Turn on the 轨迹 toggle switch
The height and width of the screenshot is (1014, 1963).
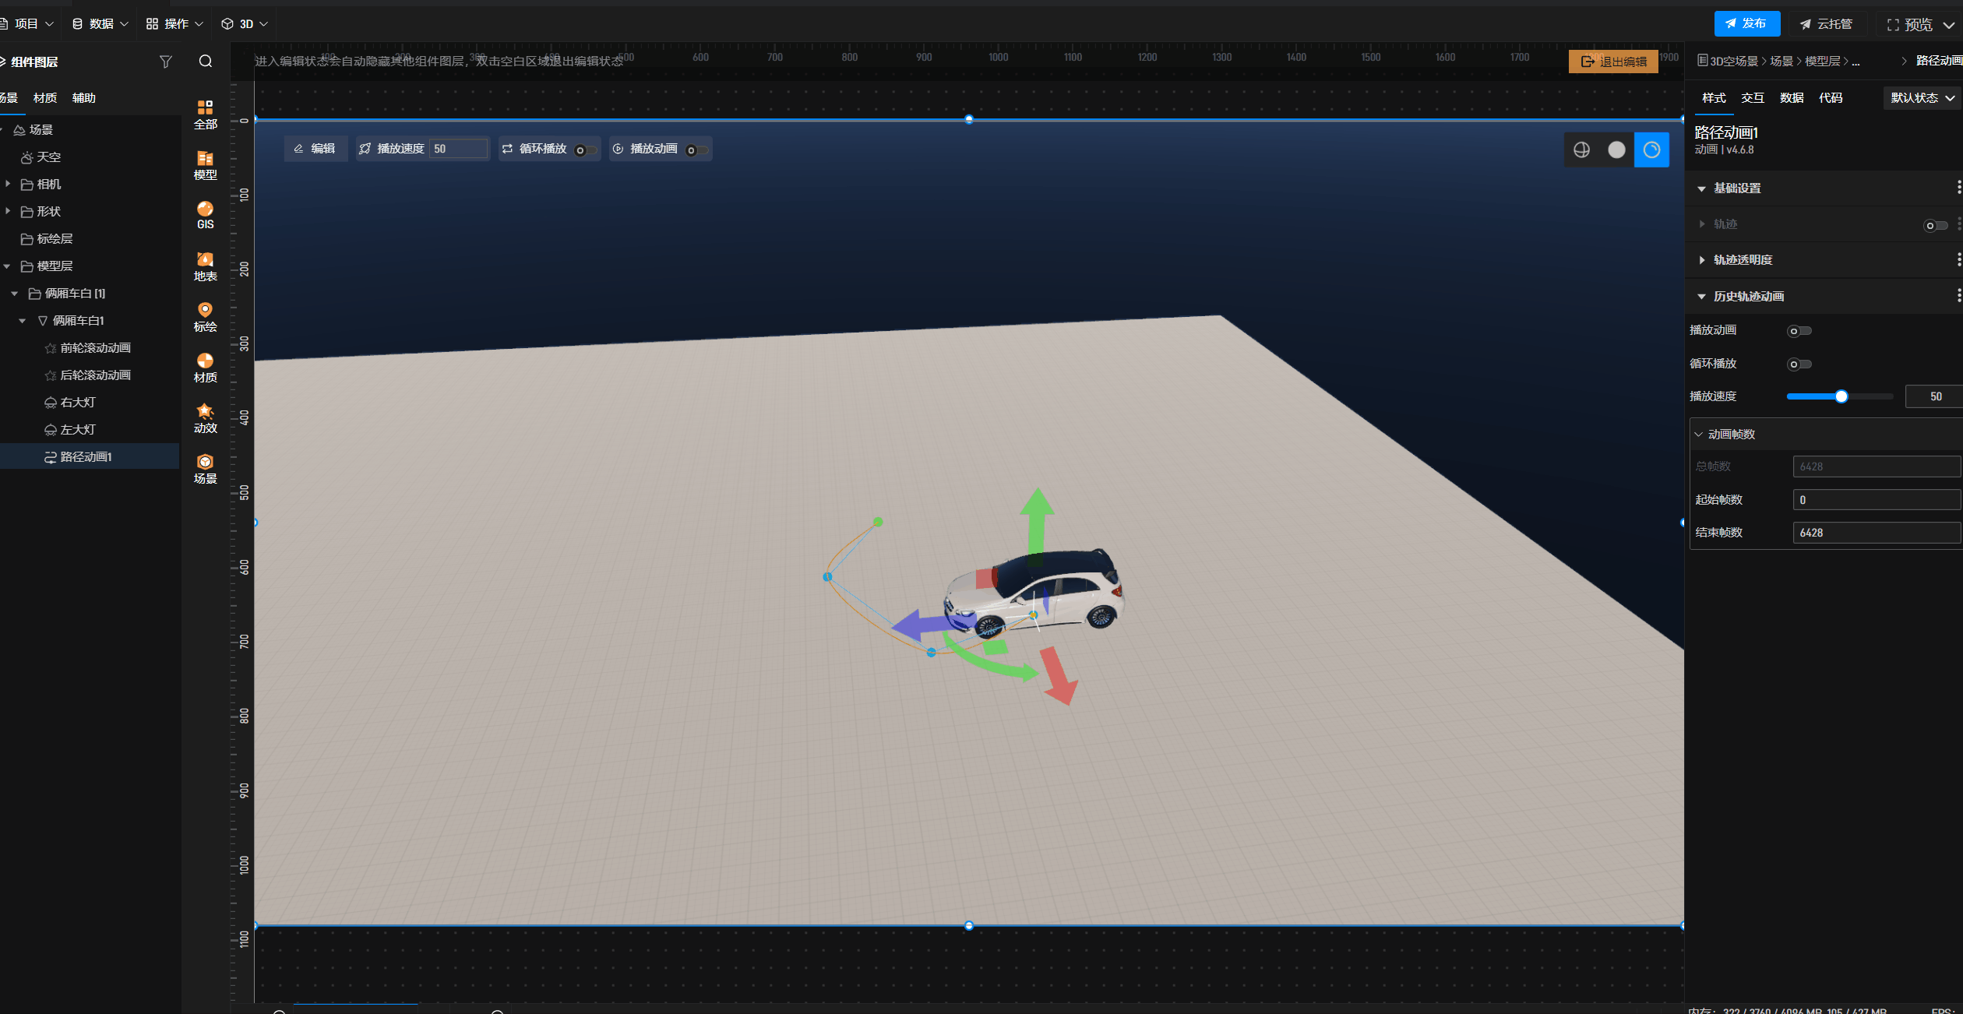[x=1935, y=225]
